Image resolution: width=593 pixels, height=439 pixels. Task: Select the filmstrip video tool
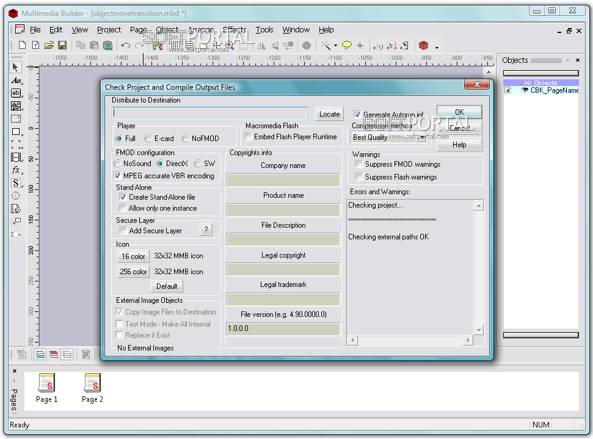pyautogui.click(x=16, y=158)
